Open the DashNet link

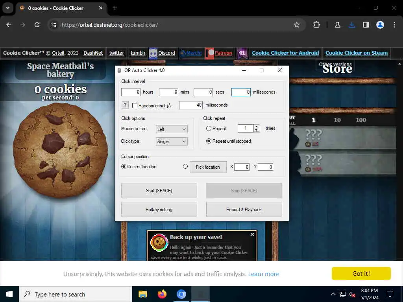tap(93, 53)
